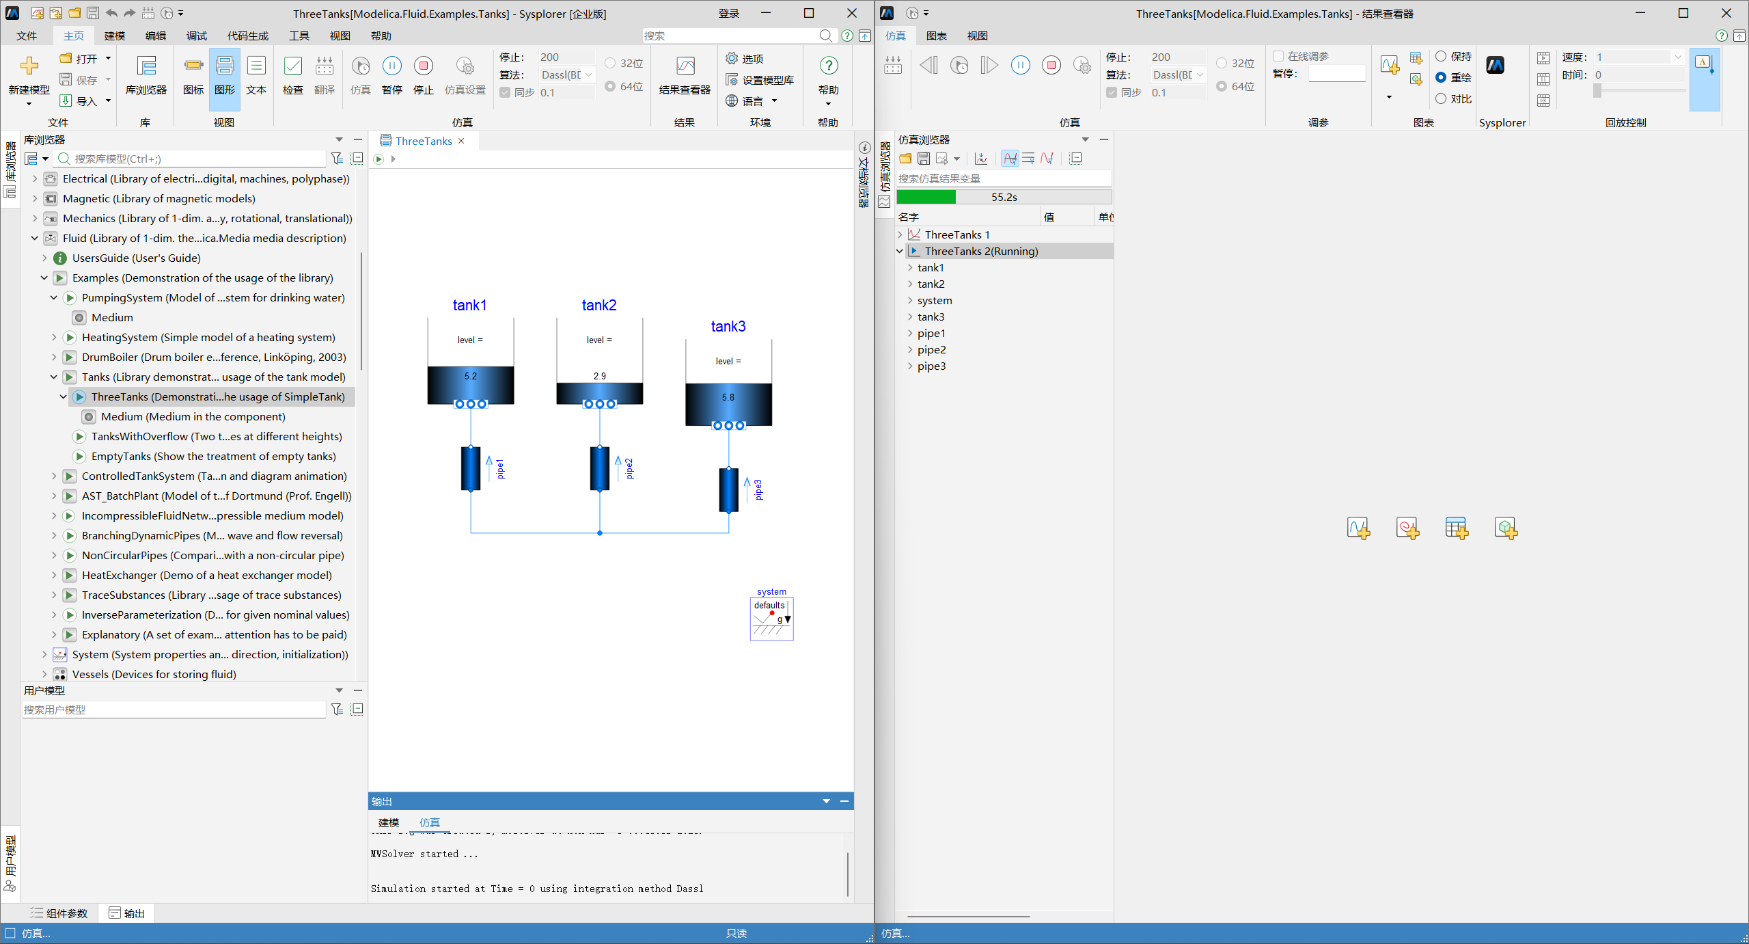The width and height of the screenshot is (1749, 944).
Task: Click 输出 bottom panel button
Action: coord(127,914)
